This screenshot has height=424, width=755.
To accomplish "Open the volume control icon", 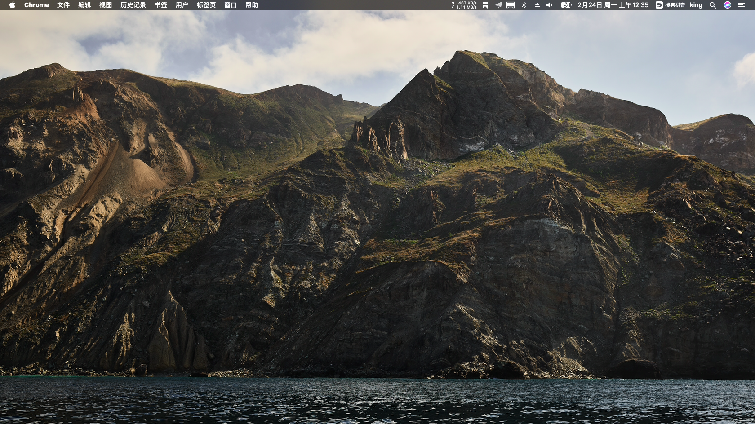I will tap(549, 5).
